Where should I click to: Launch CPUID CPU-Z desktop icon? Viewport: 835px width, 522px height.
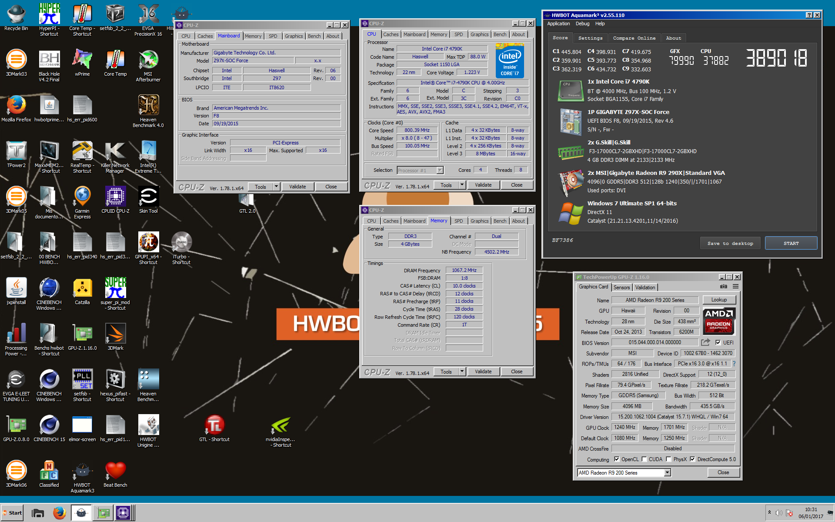click(x=115, y=200)
